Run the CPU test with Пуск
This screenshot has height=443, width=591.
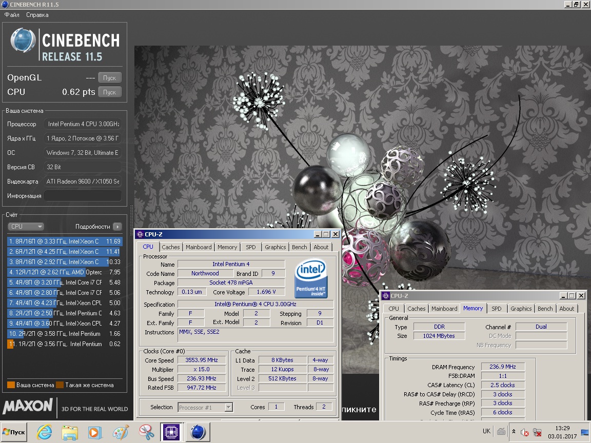(x=110, y=92)
